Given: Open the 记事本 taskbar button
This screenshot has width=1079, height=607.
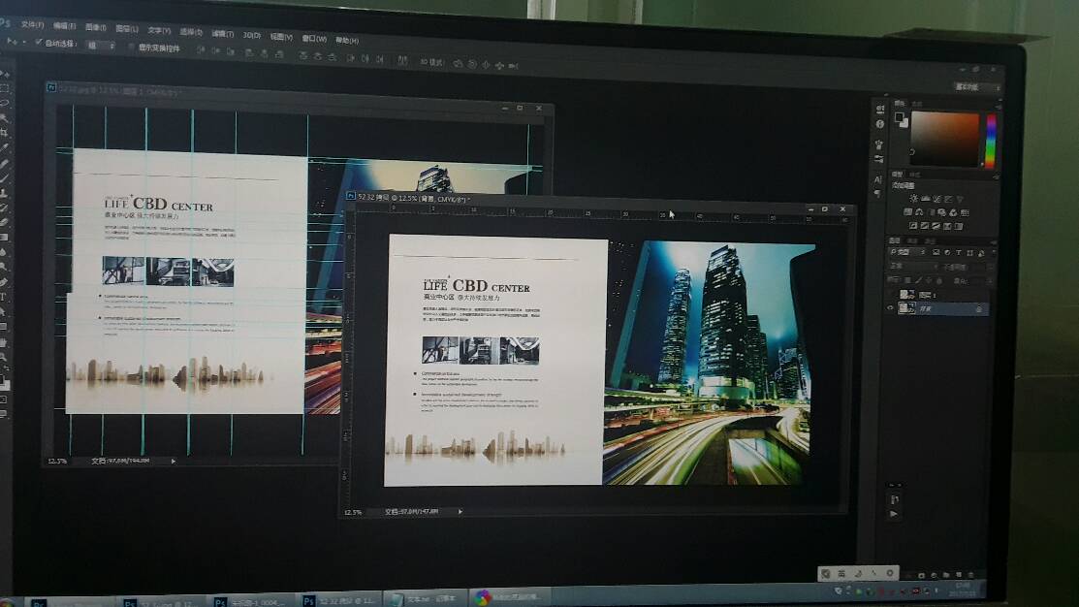Looking at the screenshot, I should (x=424, y=598).
